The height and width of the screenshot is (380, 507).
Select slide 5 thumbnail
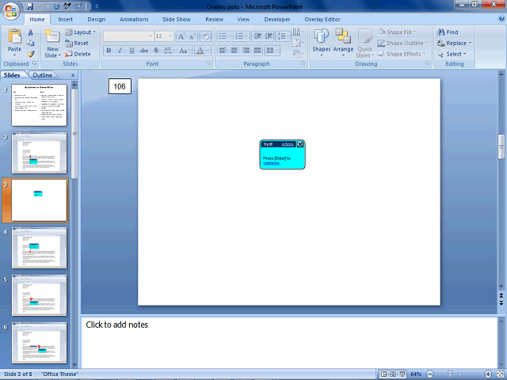pyautogui.click(x=39, y=295)
